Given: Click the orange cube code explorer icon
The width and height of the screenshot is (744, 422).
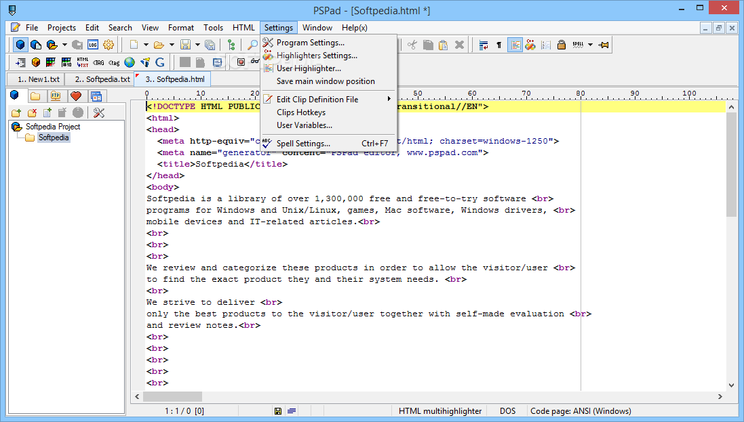Looking at the screenshot, I should pyautogui.click(x=35, y=62).
